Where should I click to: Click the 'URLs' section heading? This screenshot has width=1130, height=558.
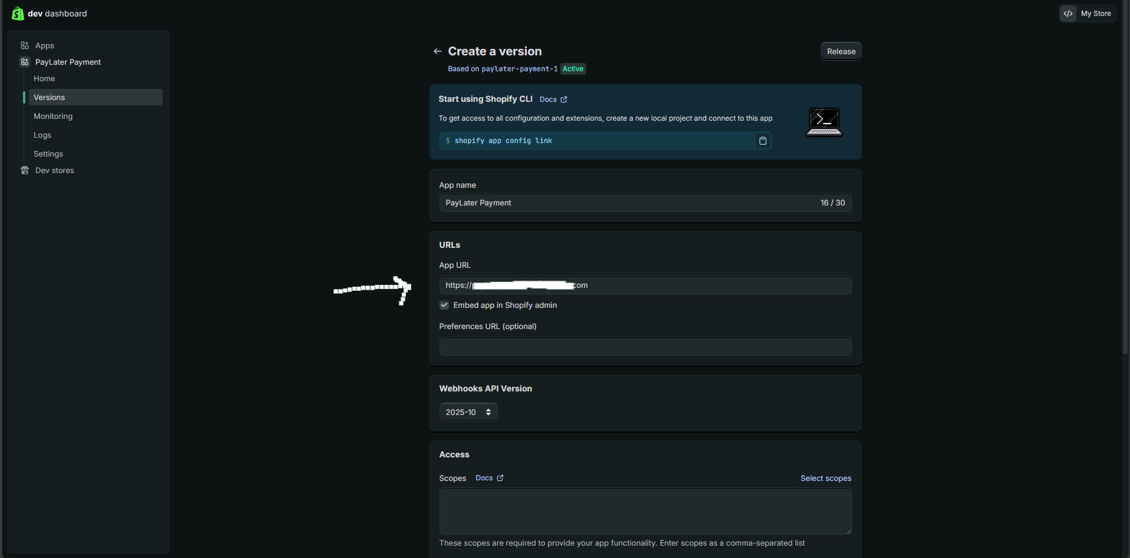click(x=450, y=245)
